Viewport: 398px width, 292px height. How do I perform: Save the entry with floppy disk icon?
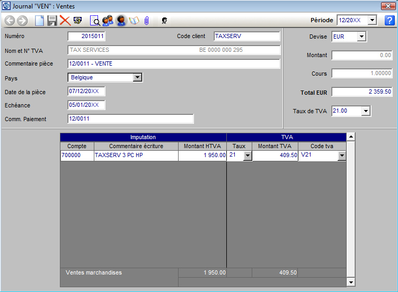tap(52, 21)
